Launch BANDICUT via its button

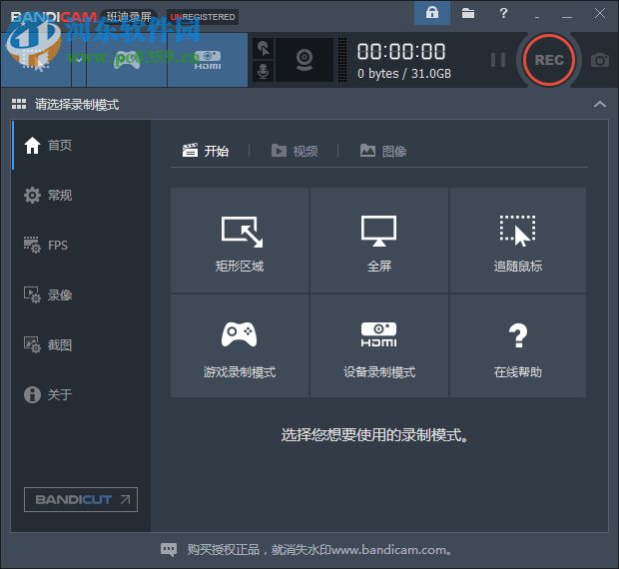click(x=81, y=499)
